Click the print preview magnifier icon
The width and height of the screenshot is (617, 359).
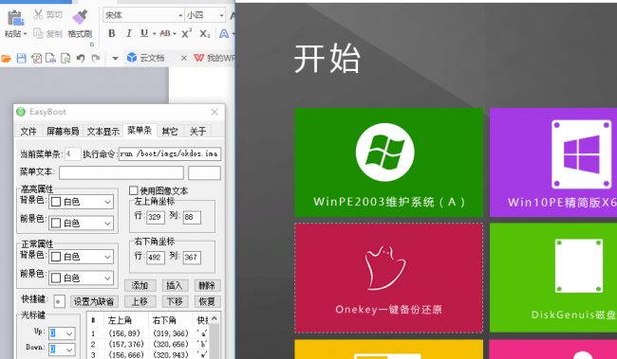click(65, 59)
